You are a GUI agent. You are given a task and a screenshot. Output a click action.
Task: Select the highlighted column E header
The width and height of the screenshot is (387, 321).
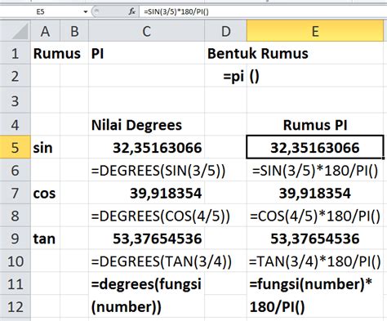point(315,31)
